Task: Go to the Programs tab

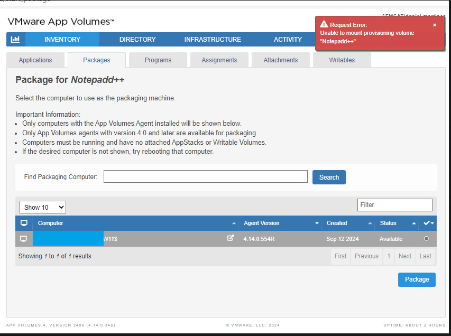Action: point(158,60)
